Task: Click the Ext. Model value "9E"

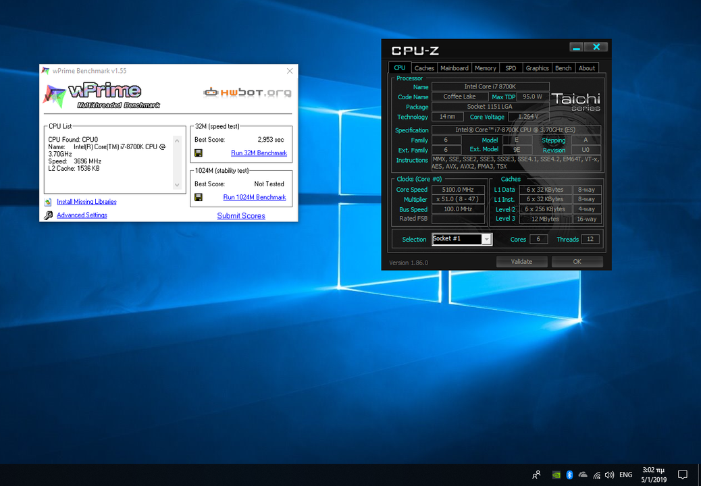Action: tap(517, 150)
